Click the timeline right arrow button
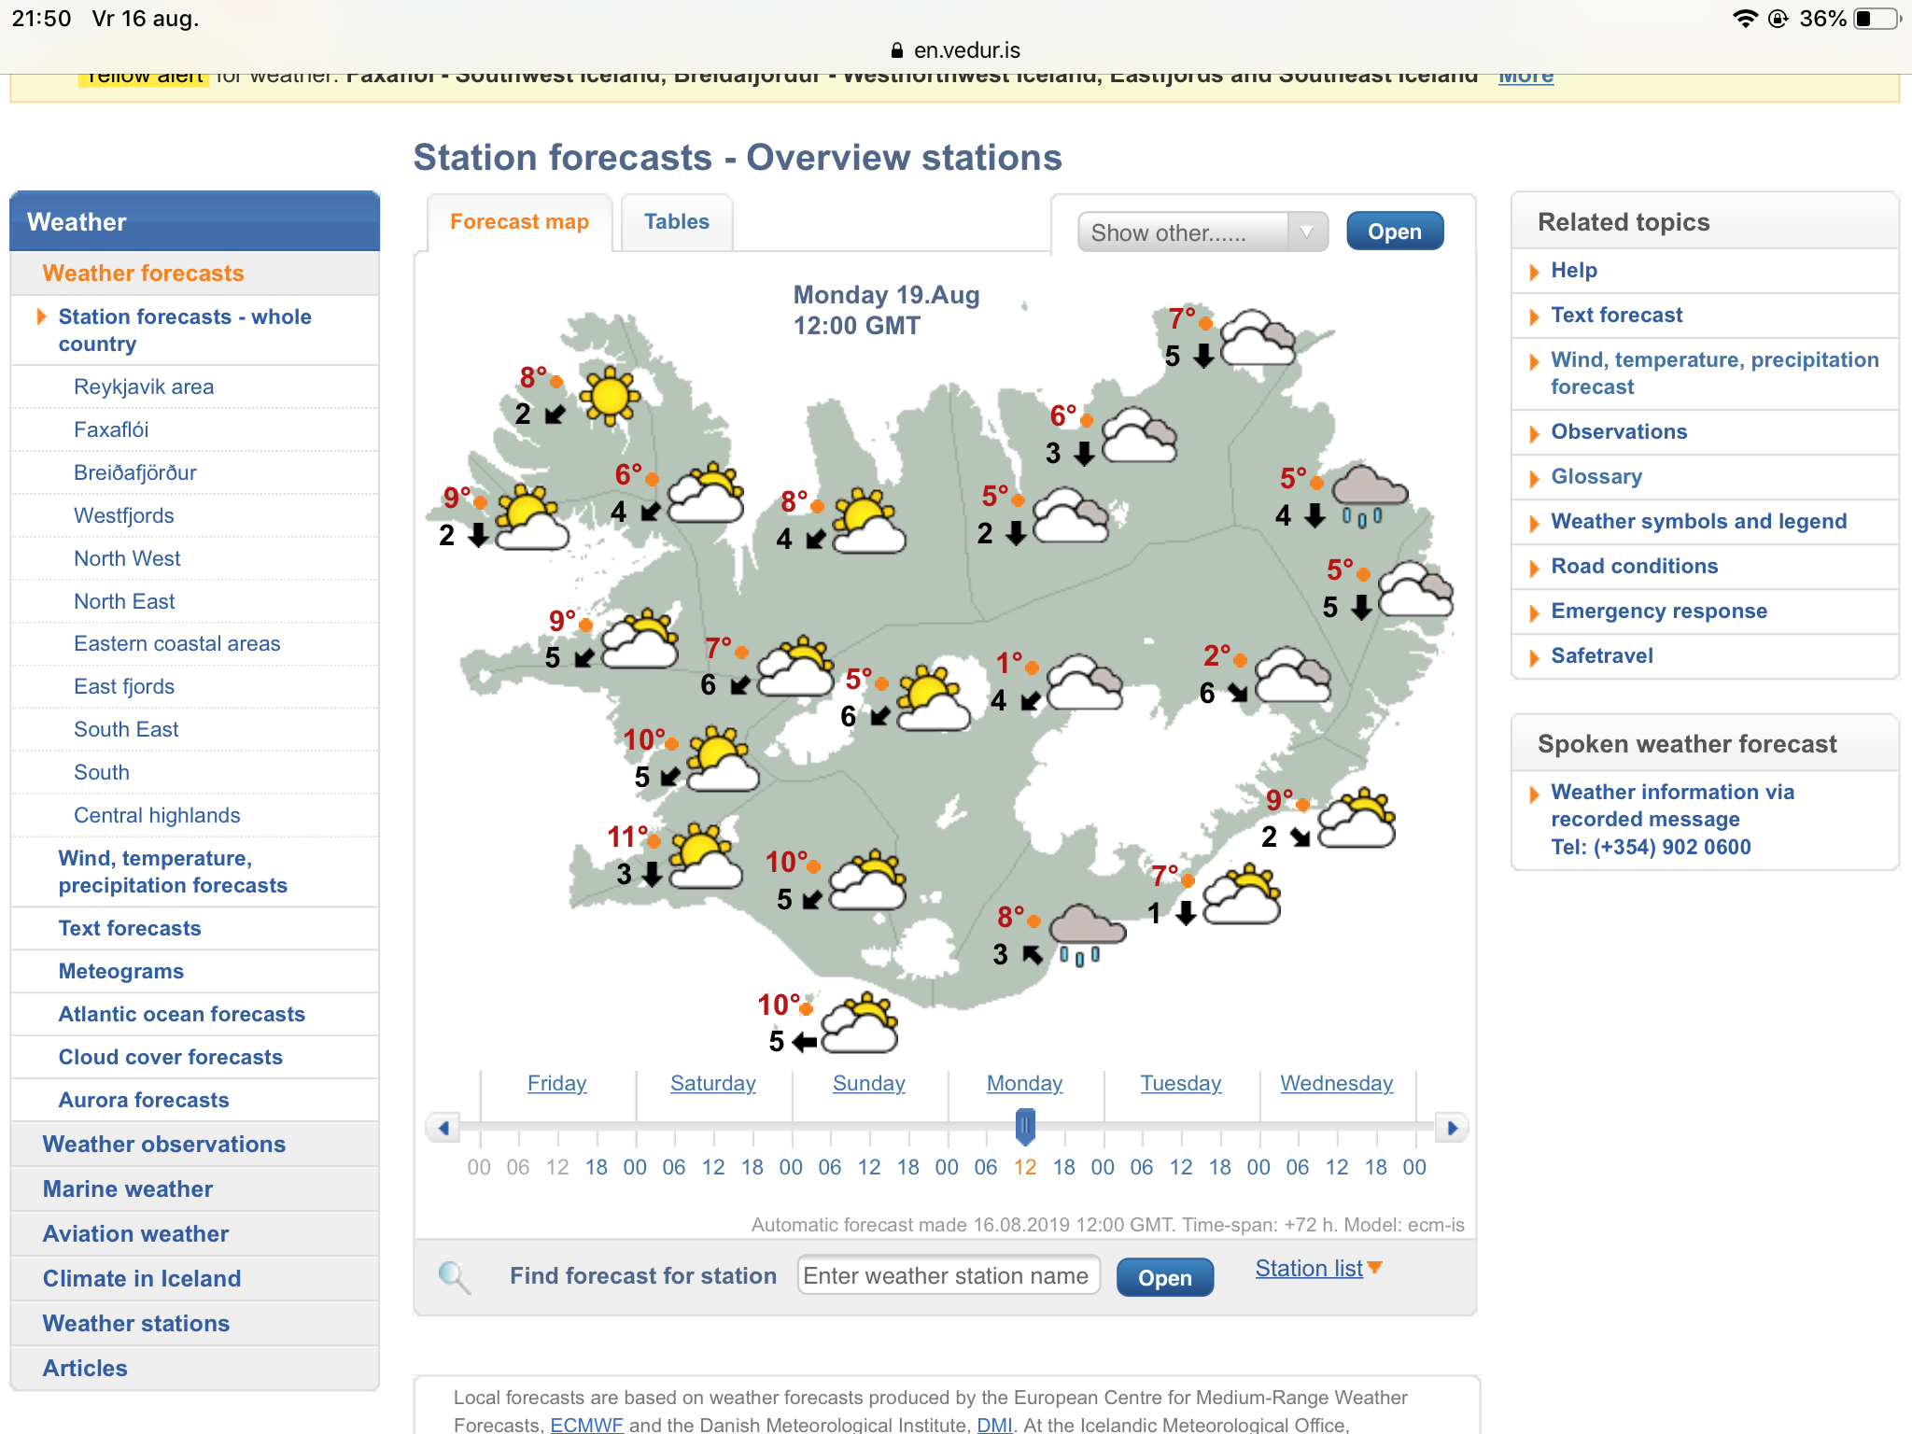 tap(1452, 1129)
